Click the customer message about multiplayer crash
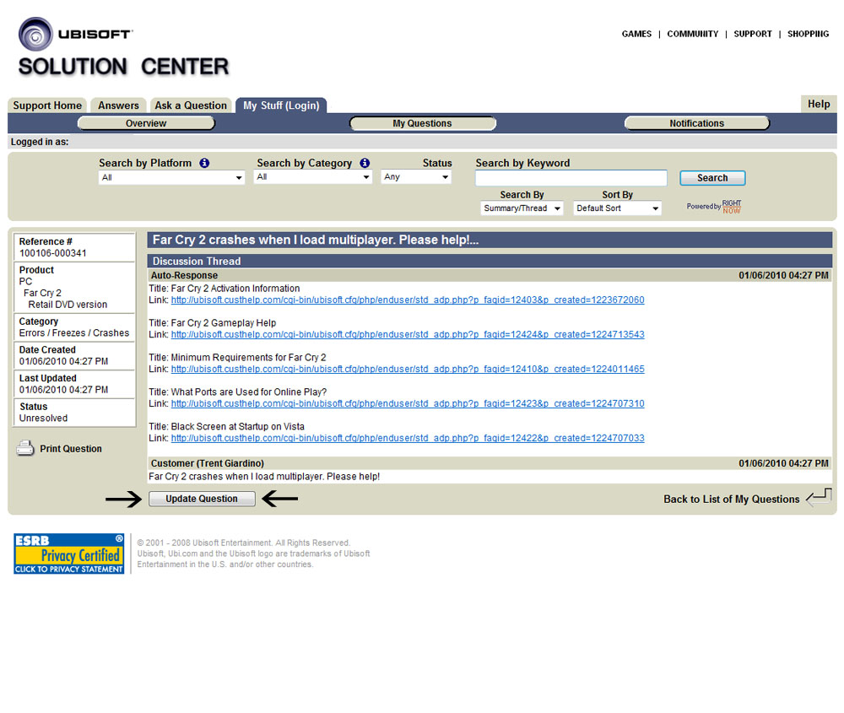Image resolution: width=844 pixels, height=713 pixels. pos(264,477)
